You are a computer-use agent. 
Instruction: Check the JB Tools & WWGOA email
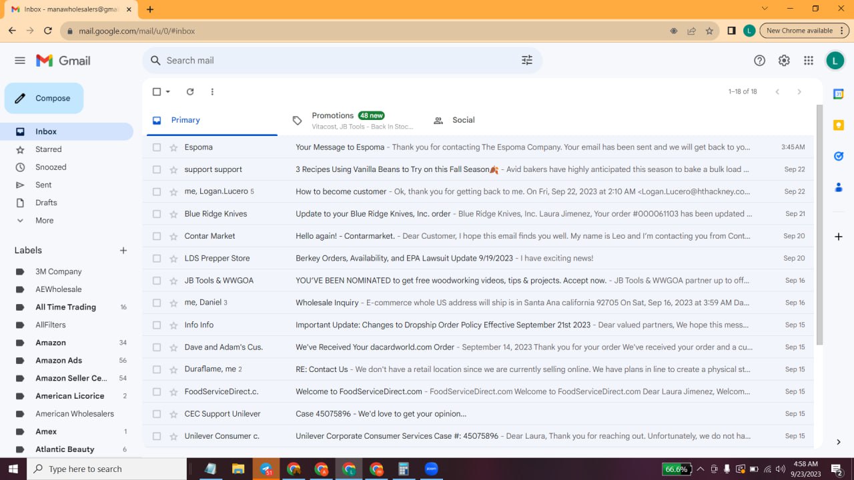click(157, 281)
